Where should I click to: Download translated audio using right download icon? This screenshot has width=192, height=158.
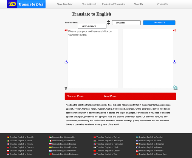tap(174, 62)
